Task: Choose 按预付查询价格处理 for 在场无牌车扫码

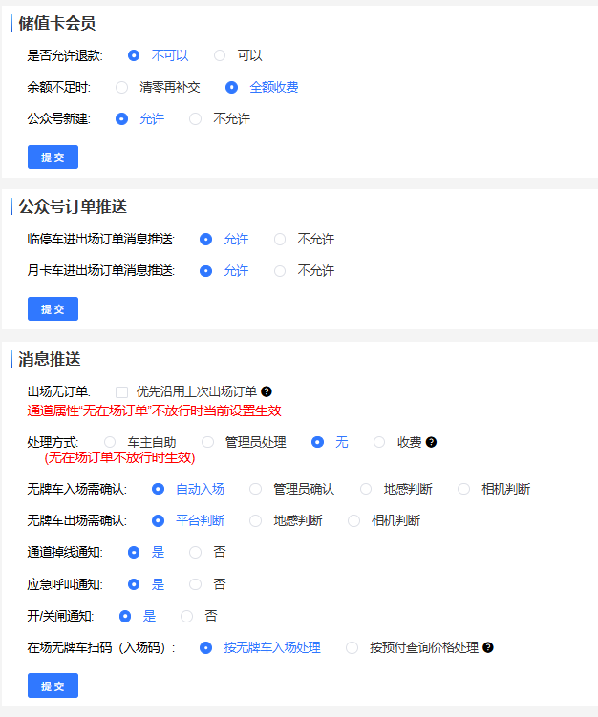Action: [352, 648]
